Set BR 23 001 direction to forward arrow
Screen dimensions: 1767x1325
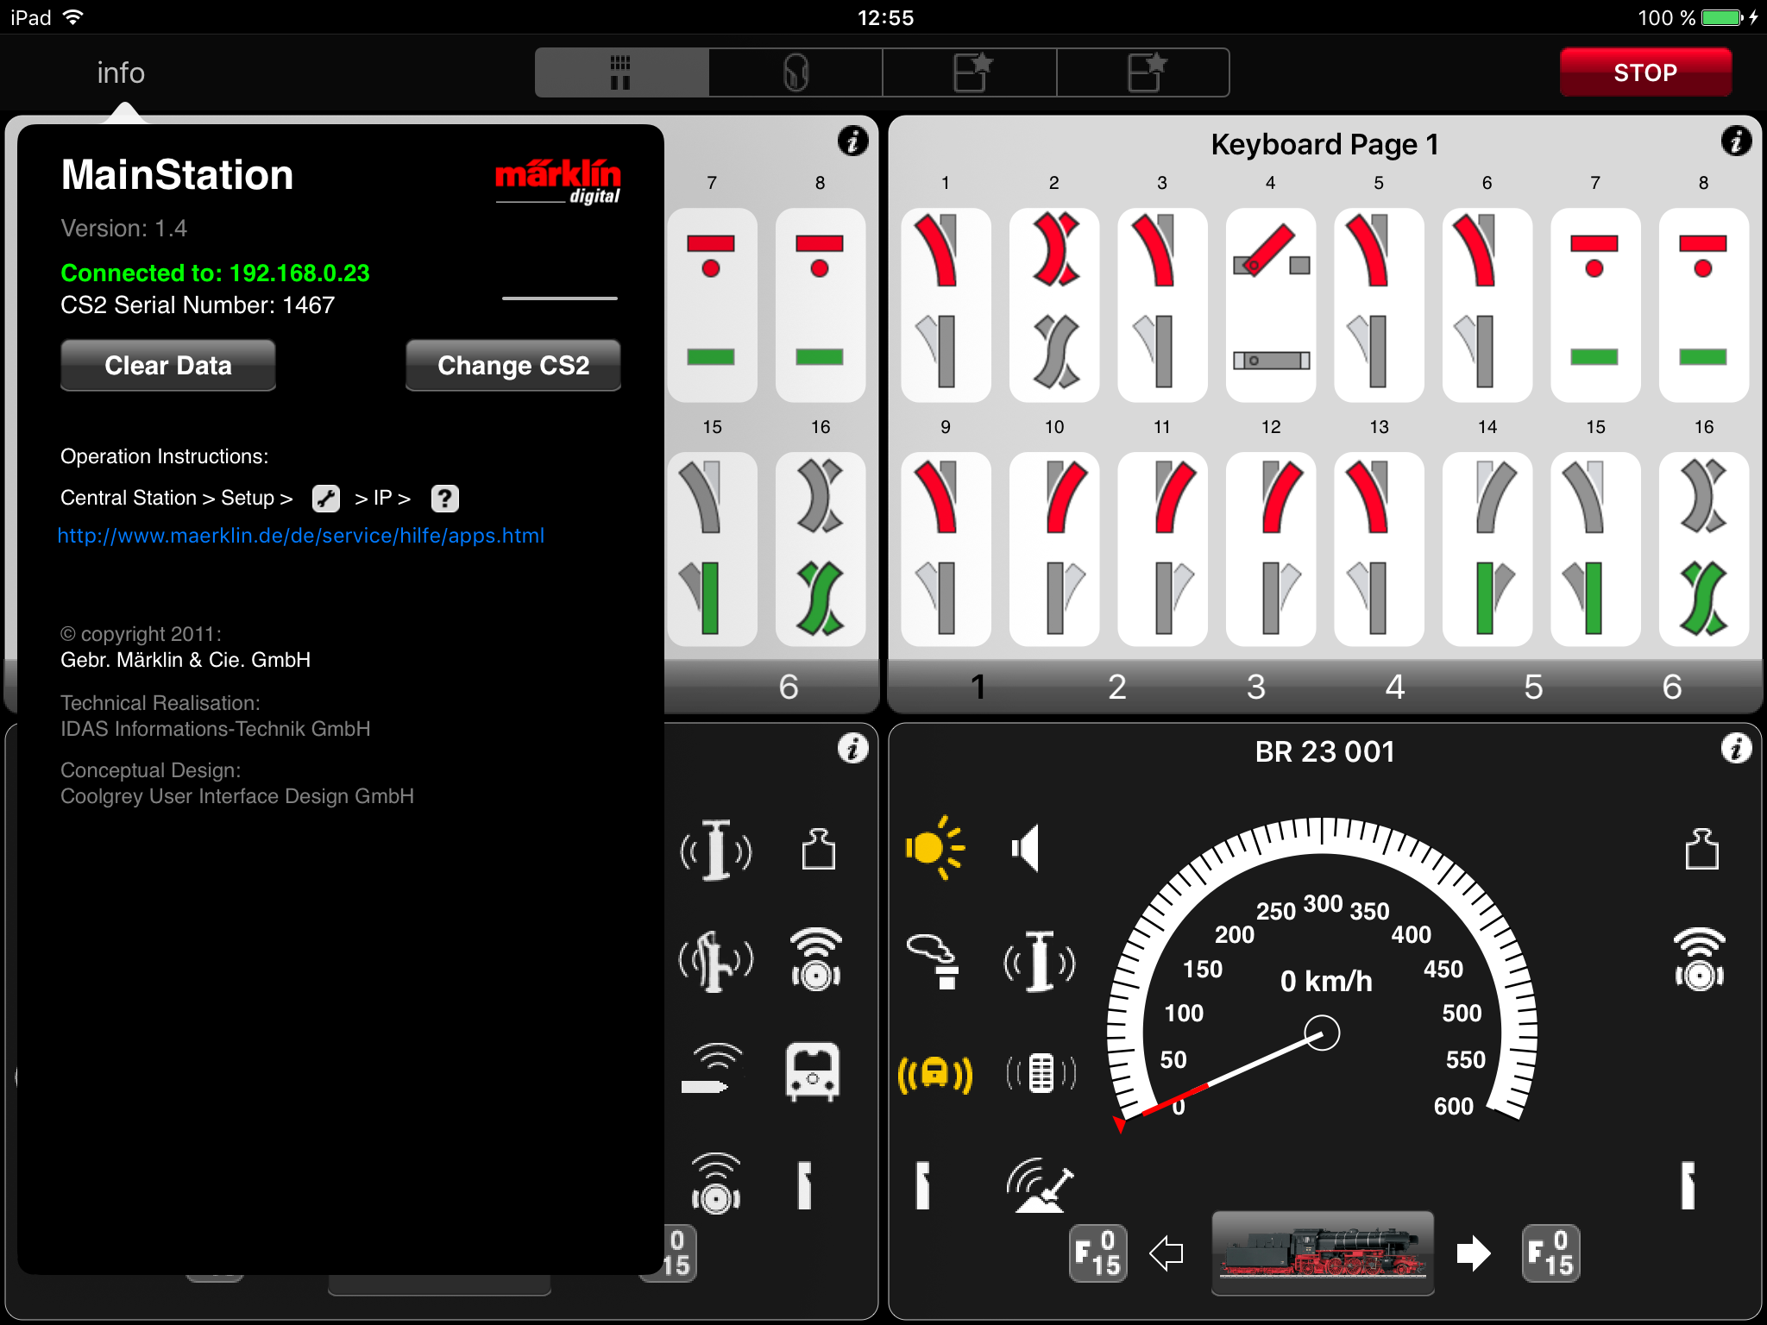point(1474,1253)
